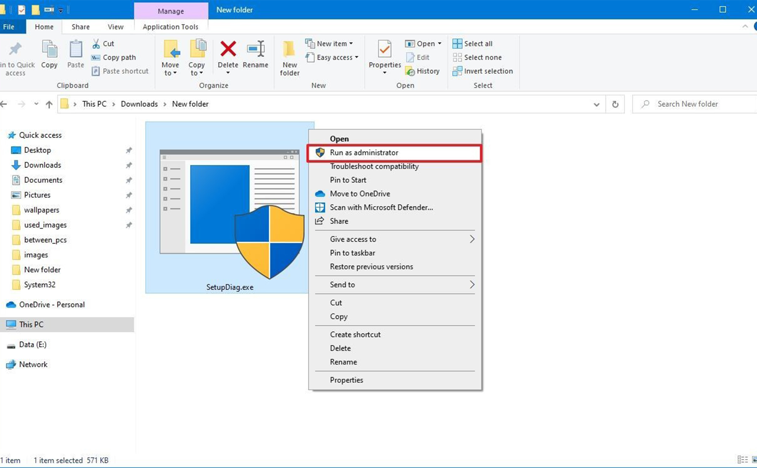Viewport: 757px width, 468px height.
Task: Click the Properties checkmark icon in ribbon
Action: pos(384,49)
